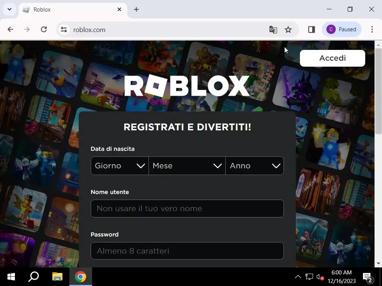Click the vertical scrollbar thumb
382x286 pixels.
point(378,91)
